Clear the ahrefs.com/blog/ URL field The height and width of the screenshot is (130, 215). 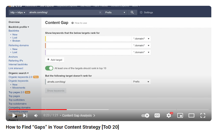[100, 12]
